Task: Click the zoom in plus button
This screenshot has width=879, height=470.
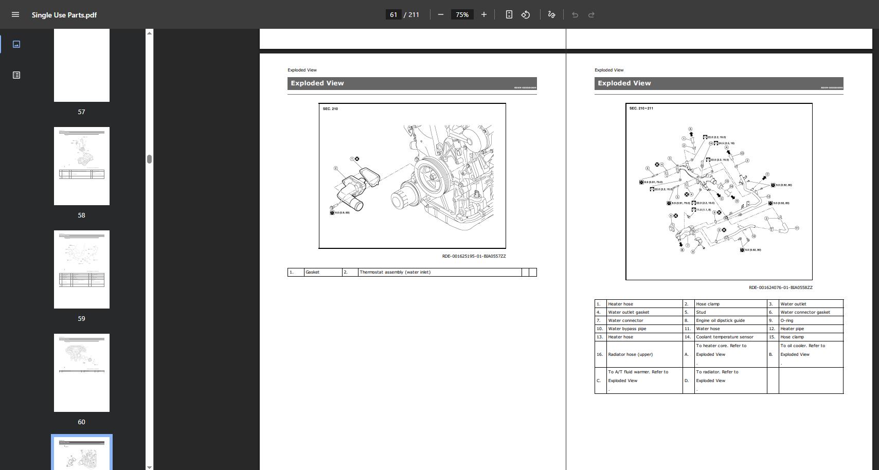Action: [483, 14]
